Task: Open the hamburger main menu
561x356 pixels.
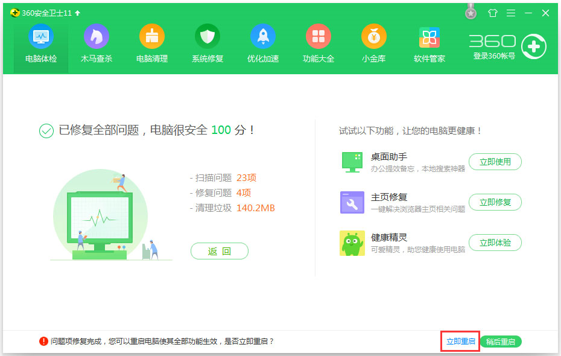Action: (510, 12)
